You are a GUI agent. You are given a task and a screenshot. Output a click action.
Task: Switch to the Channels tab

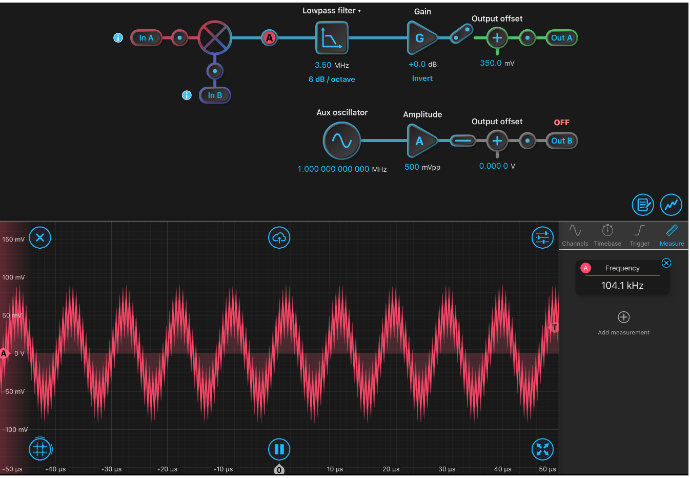pos(575,235)
